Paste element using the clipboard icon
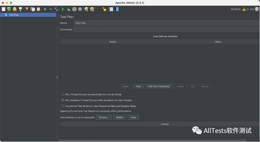Viewport: 260px width, 142px height. point(38,9)
